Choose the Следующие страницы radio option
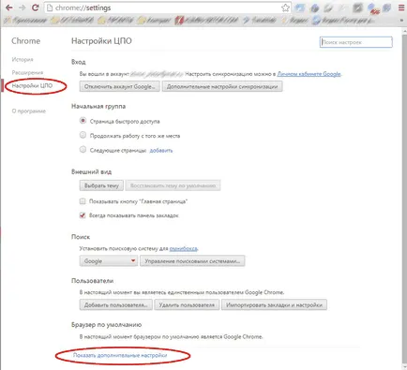 (x=83, y=149)
